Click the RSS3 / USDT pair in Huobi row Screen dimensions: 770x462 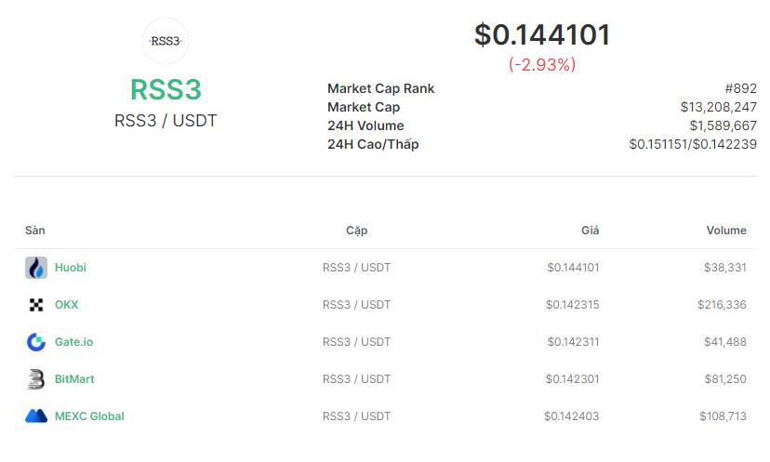(356, 268)
